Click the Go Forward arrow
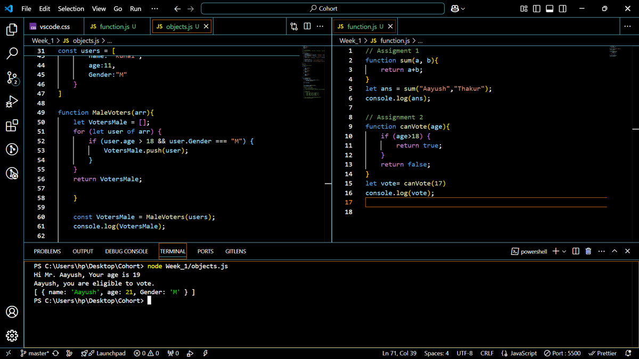 click(191, 9)
